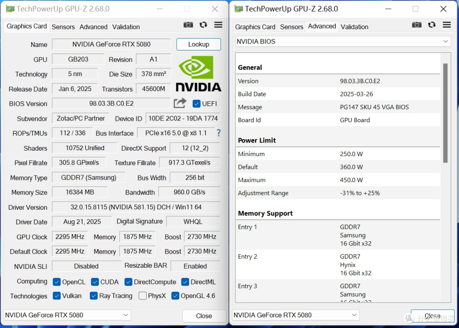This screenshot has width=459, height=328.
Task: Refresh data icon in right GPU-Z window
Action: point(431,25)
